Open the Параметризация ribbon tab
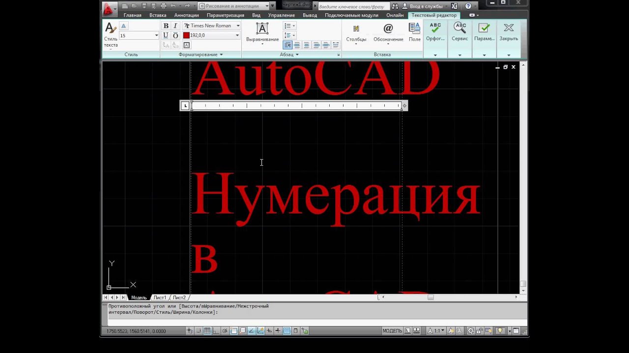The image size is (629, 353). (226, 15)
